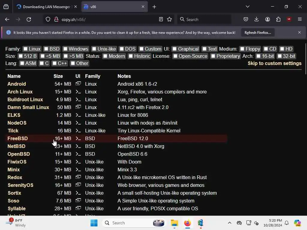Image resolution: width=307 pixels, height=230 pixels.
Task: Launch the SerenityOS entry
Action: 20,185
